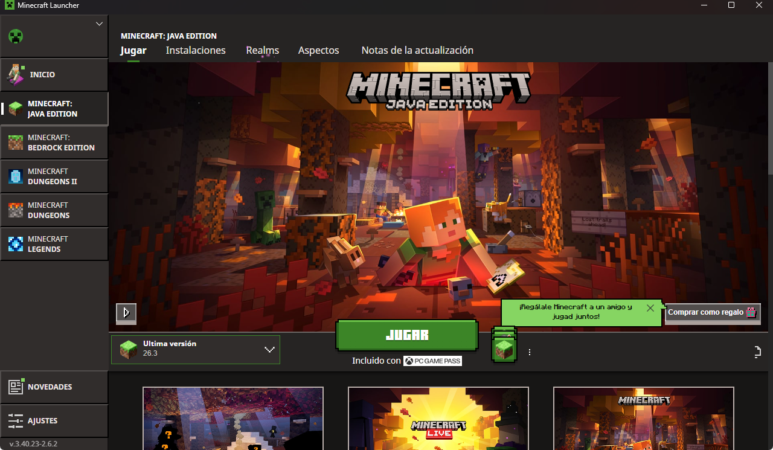Viewport: 773px width, 450px height.
Task: Click the Minecraft Legends blue icon
Action: 16,244
